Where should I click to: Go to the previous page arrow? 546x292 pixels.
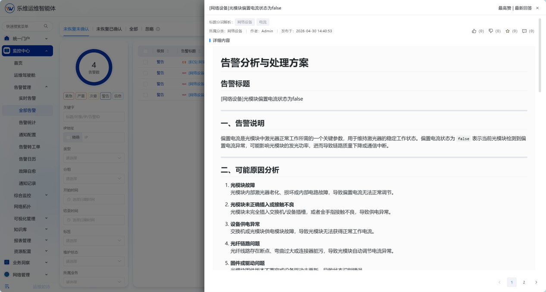(499, 282)
